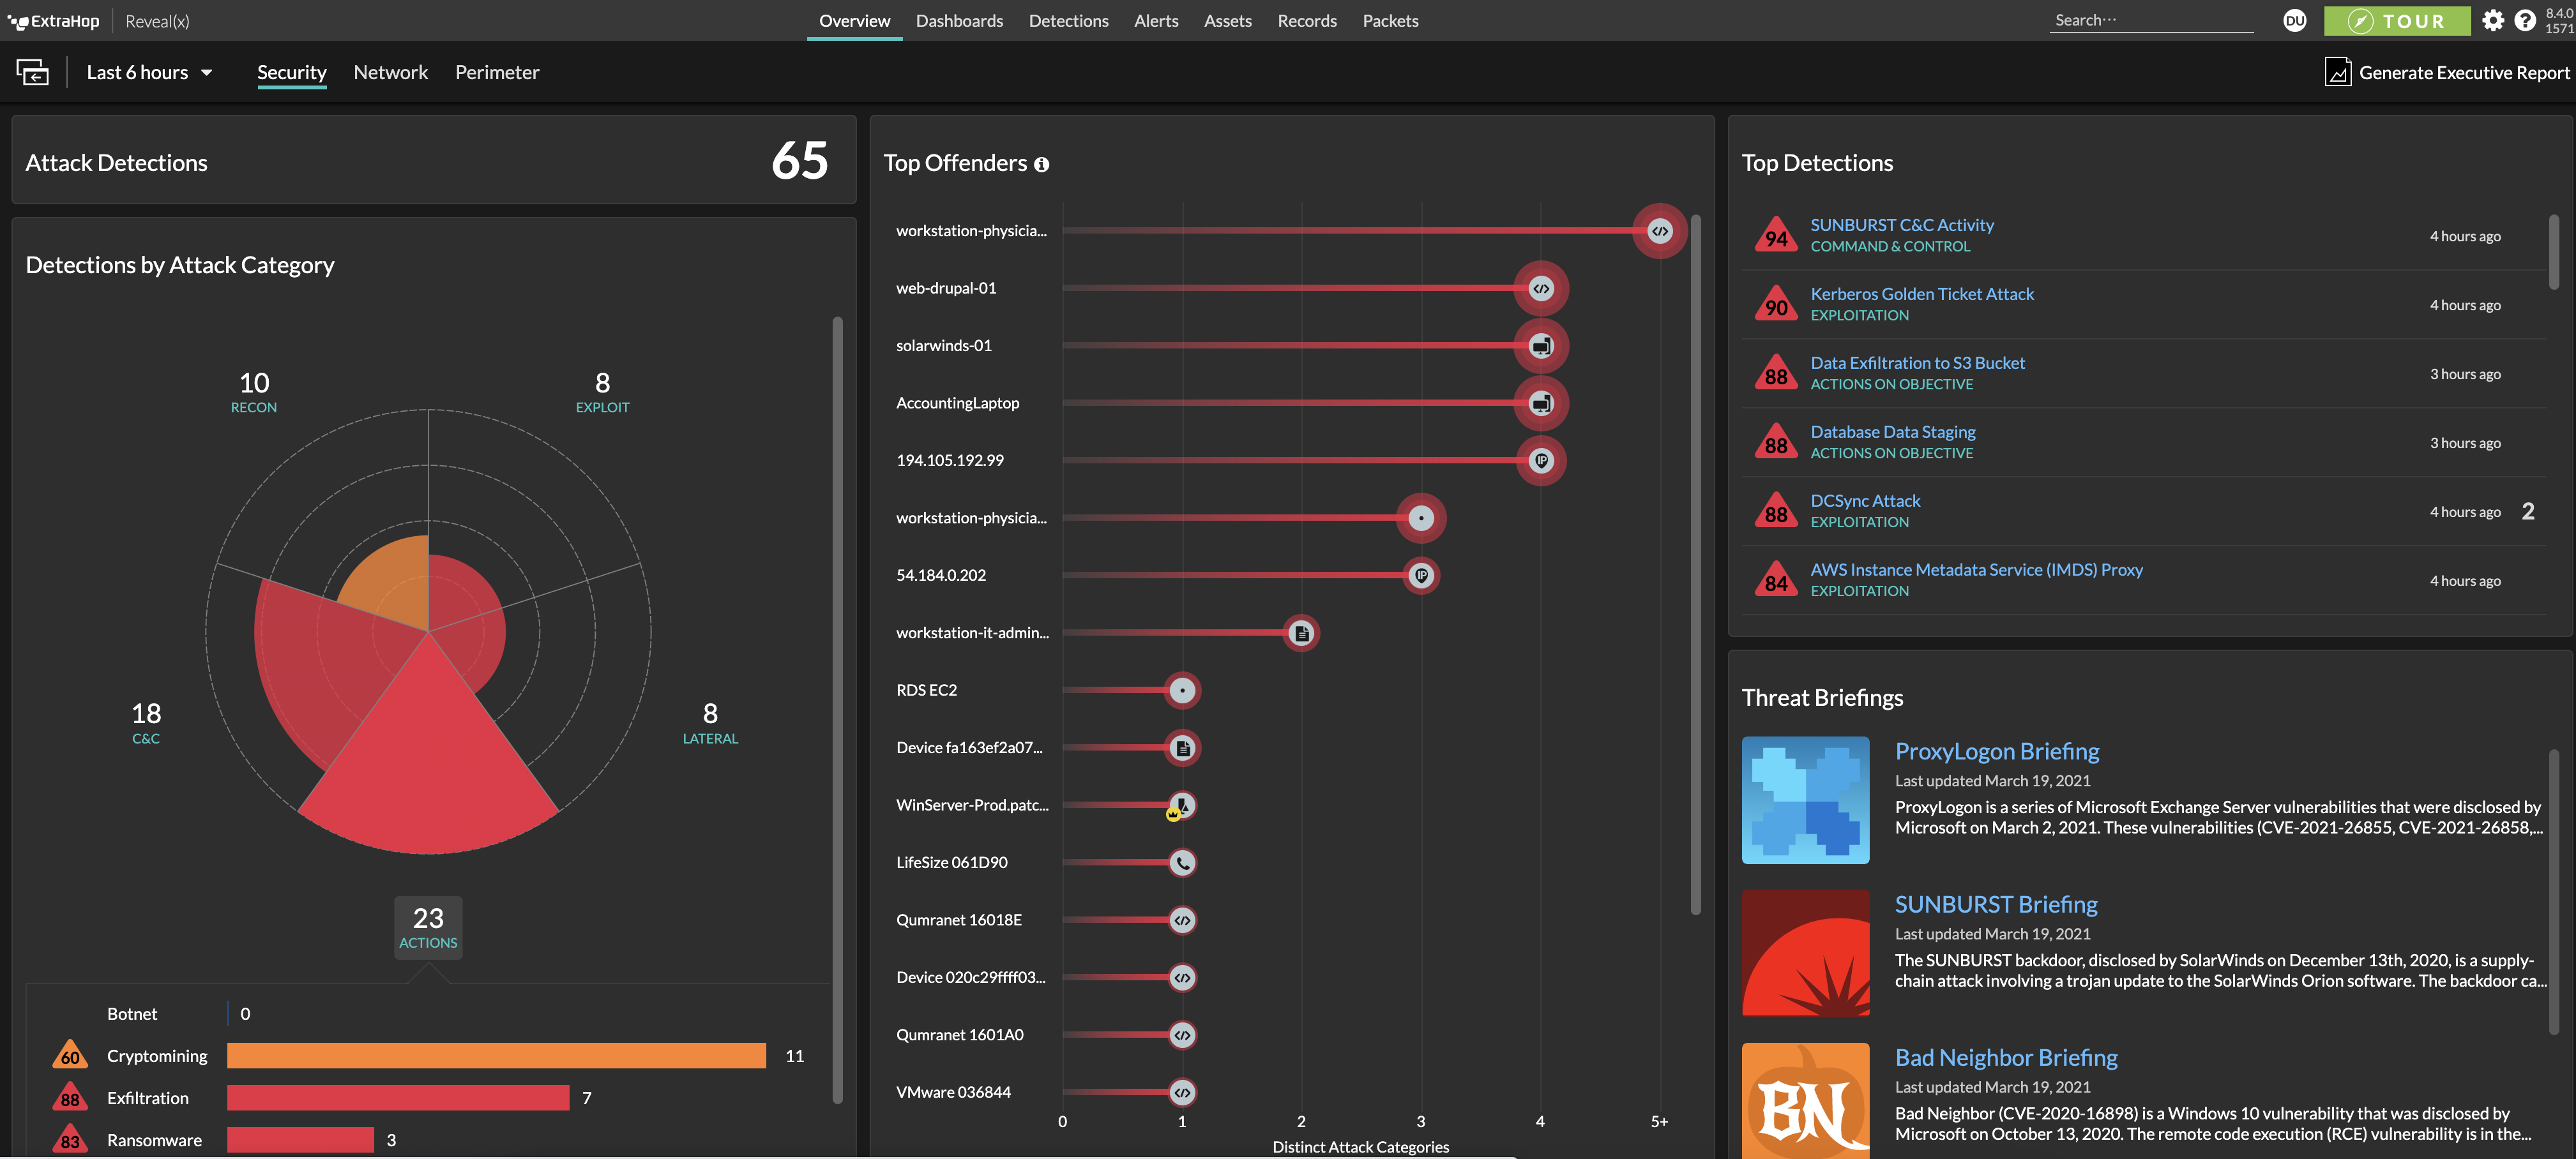
Task: Click the SUNBURST briefing thumbnail
Action: coord(1805,953)
